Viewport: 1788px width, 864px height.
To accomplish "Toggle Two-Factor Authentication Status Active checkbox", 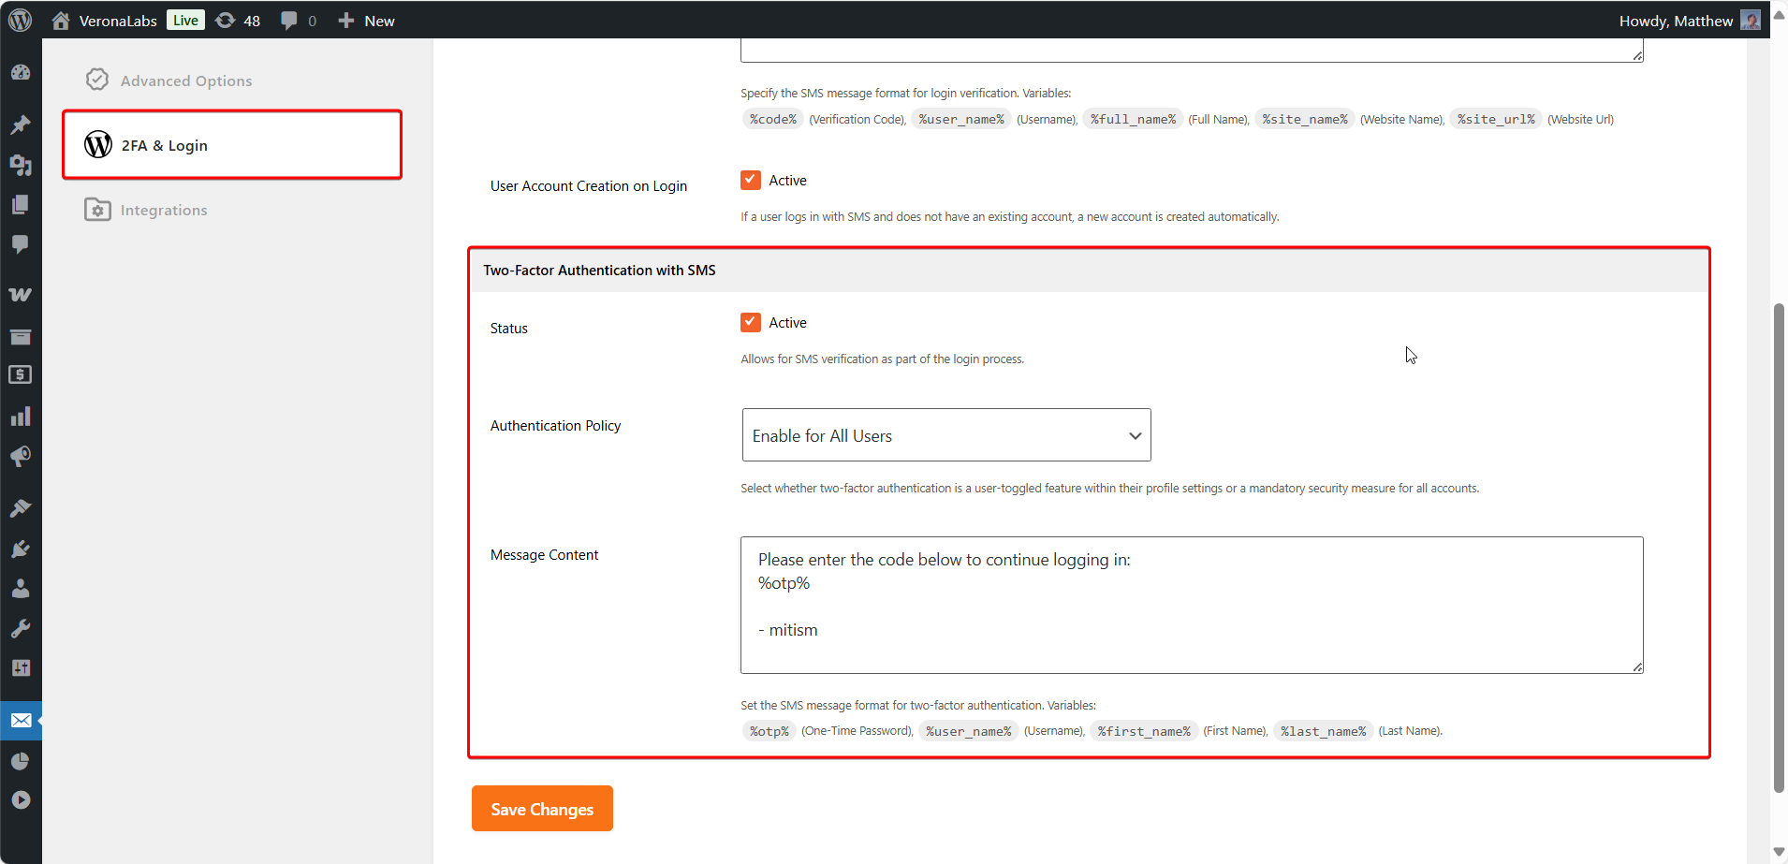I will tap(750, 322).
